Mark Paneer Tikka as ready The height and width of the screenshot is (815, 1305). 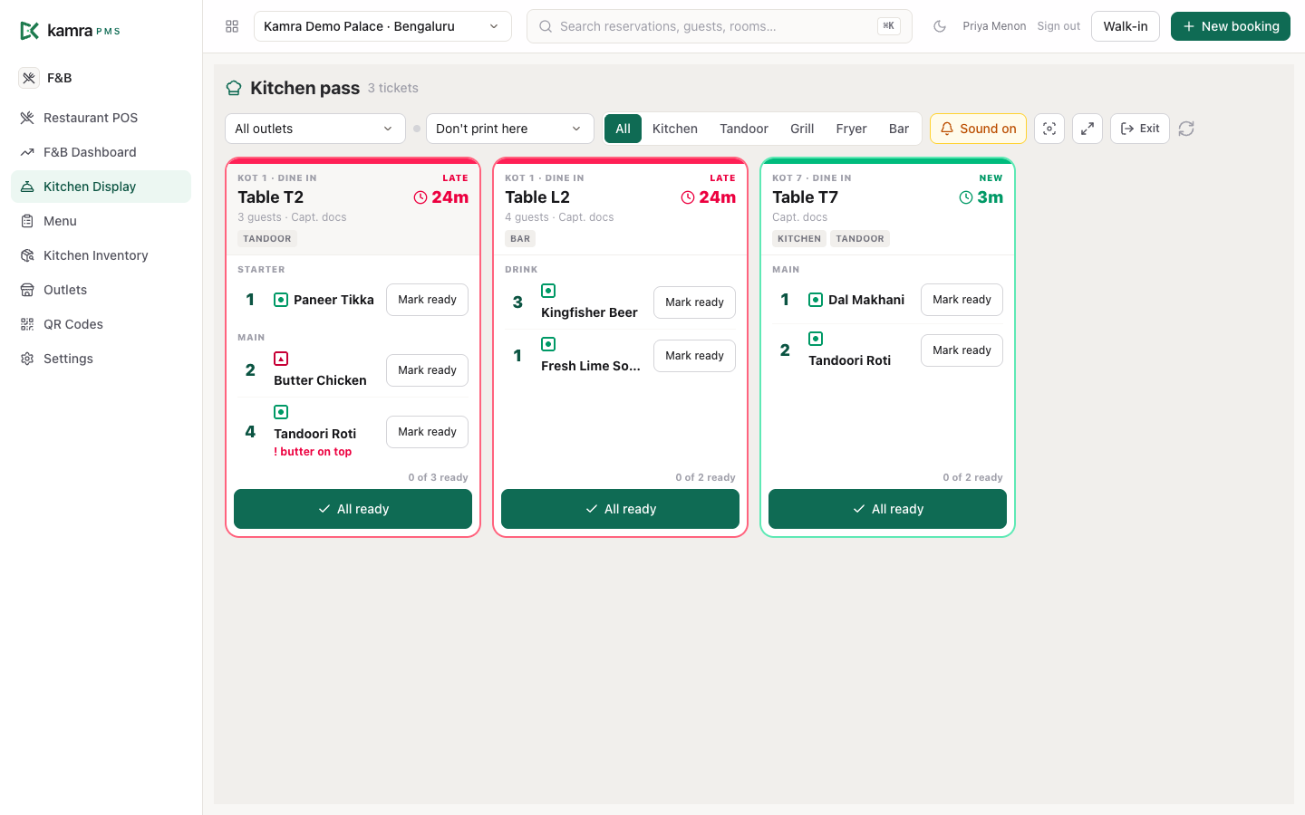point(427,300)
